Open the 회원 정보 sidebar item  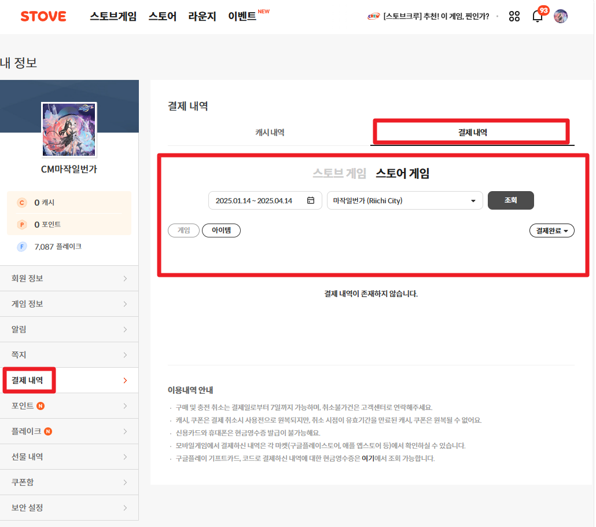[x=69, y=279]
